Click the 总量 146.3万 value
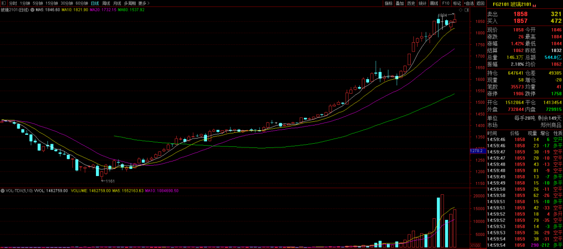 coord(515,57)
